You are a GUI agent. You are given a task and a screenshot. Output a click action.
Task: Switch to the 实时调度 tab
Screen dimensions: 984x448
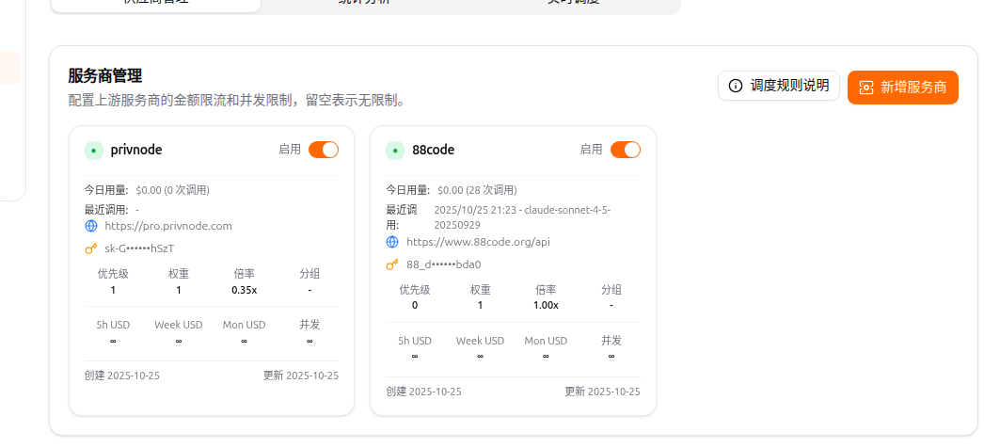574,3
